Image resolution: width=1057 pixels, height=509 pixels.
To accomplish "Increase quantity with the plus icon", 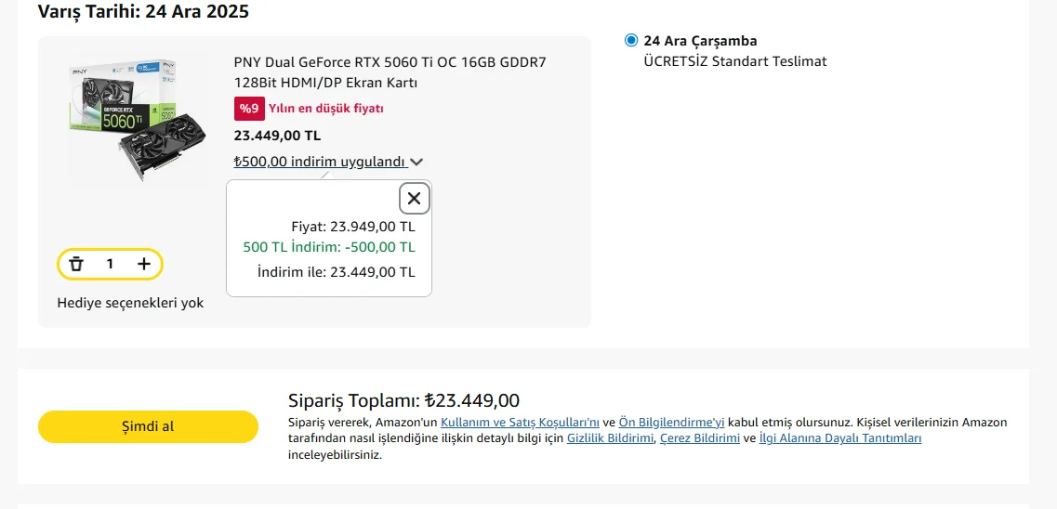I will tap(144, 264).
